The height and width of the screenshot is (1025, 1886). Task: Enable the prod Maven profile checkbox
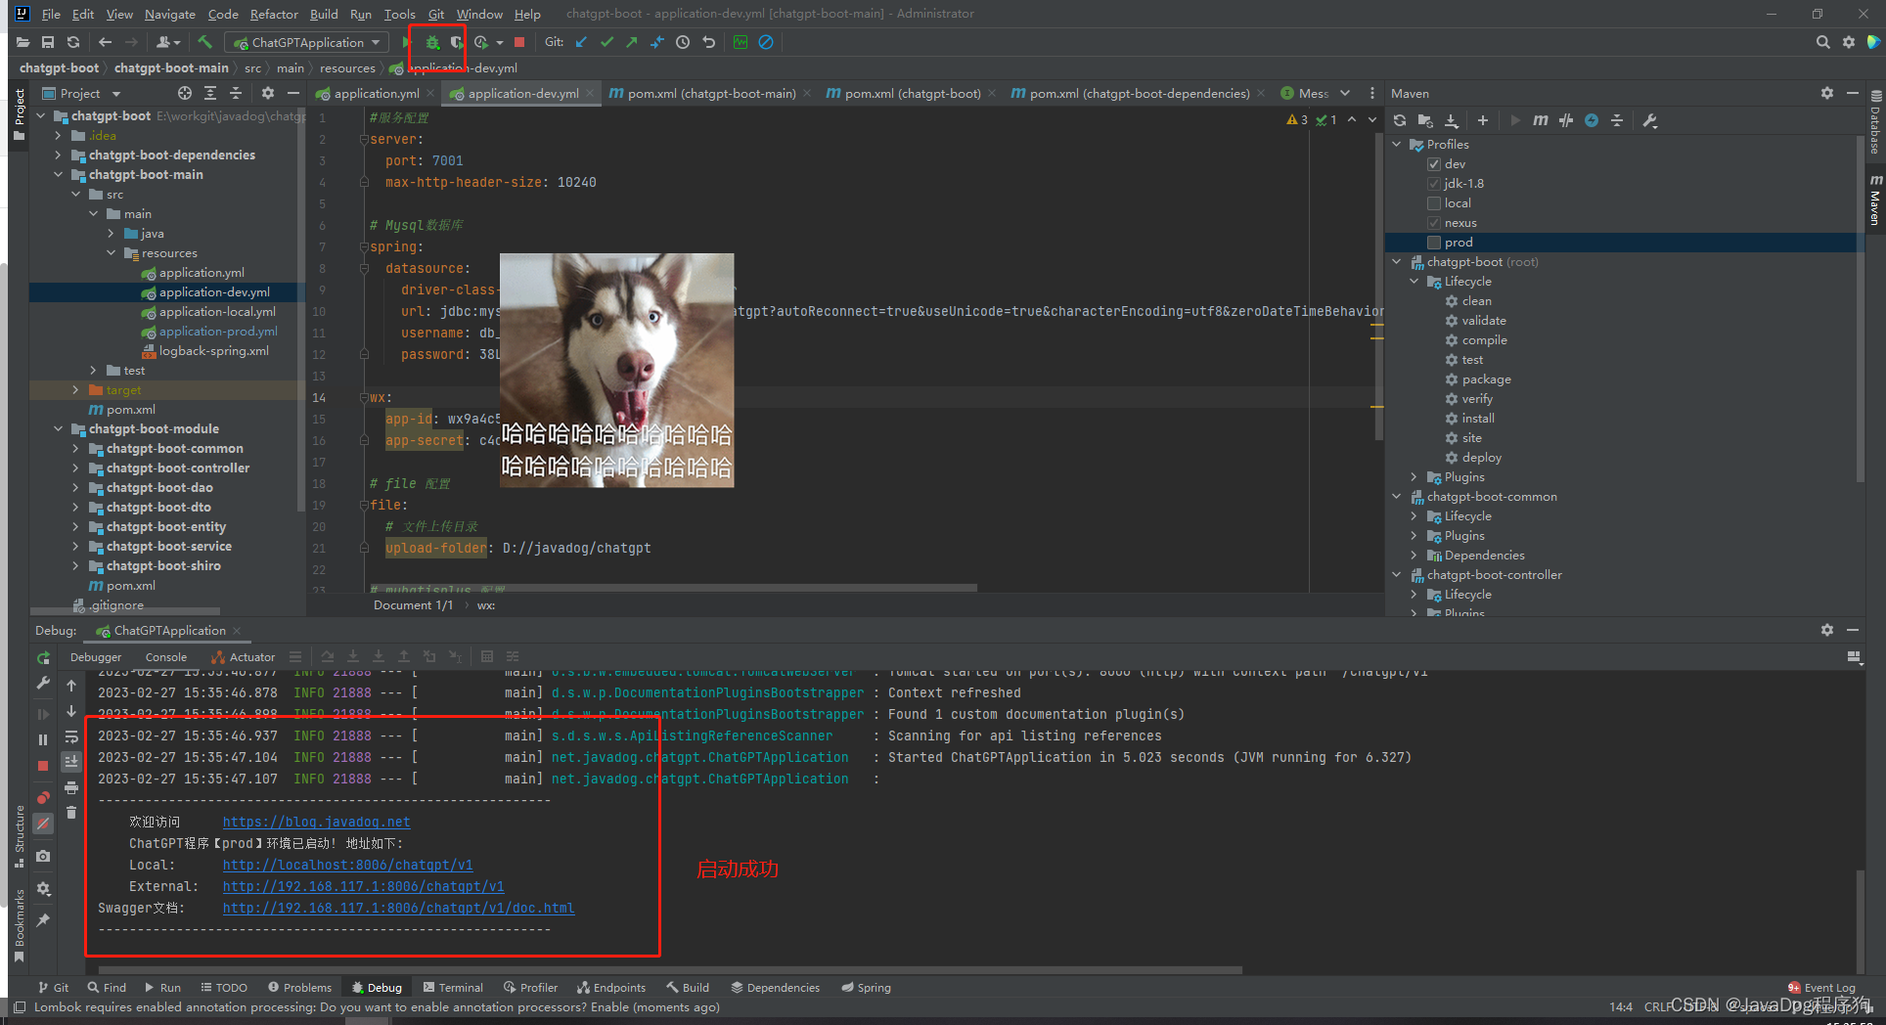[1434, 243]
